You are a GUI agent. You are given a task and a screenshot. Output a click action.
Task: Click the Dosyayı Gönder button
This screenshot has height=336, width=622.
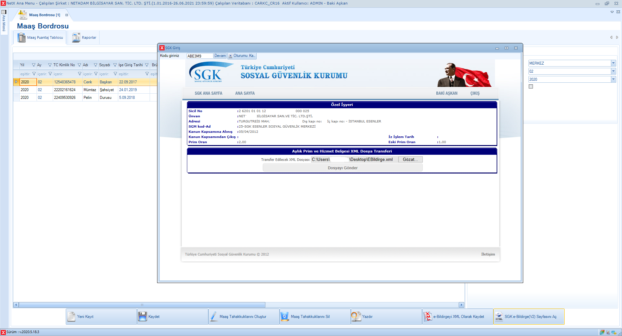tap(342, 168)
